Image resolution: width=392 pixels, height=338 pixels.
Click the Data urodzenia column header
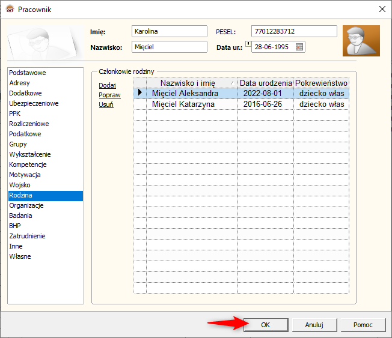pyautogui.click(x=266, y=83)
